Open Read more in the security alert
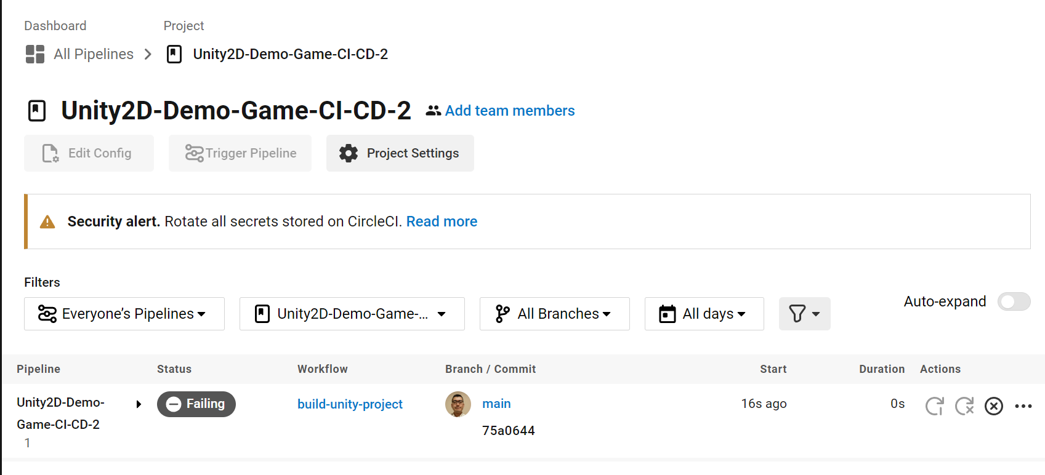Image resolution: width=1045 pixels, height=475 pixels. [442, 222]
